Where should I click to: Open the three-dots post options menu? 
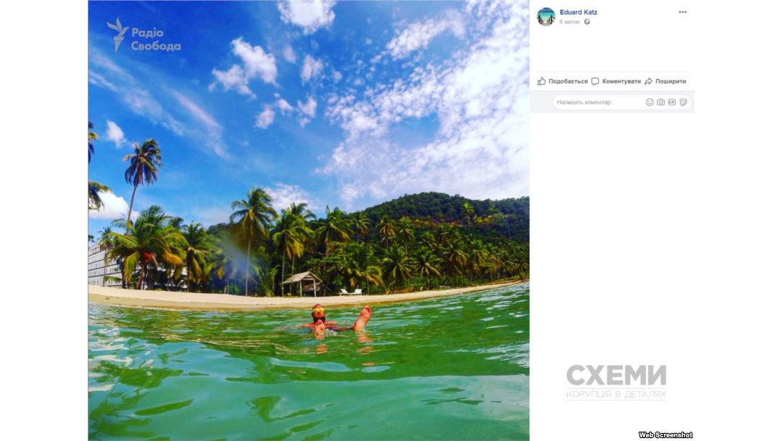click(x=683, y=12)
